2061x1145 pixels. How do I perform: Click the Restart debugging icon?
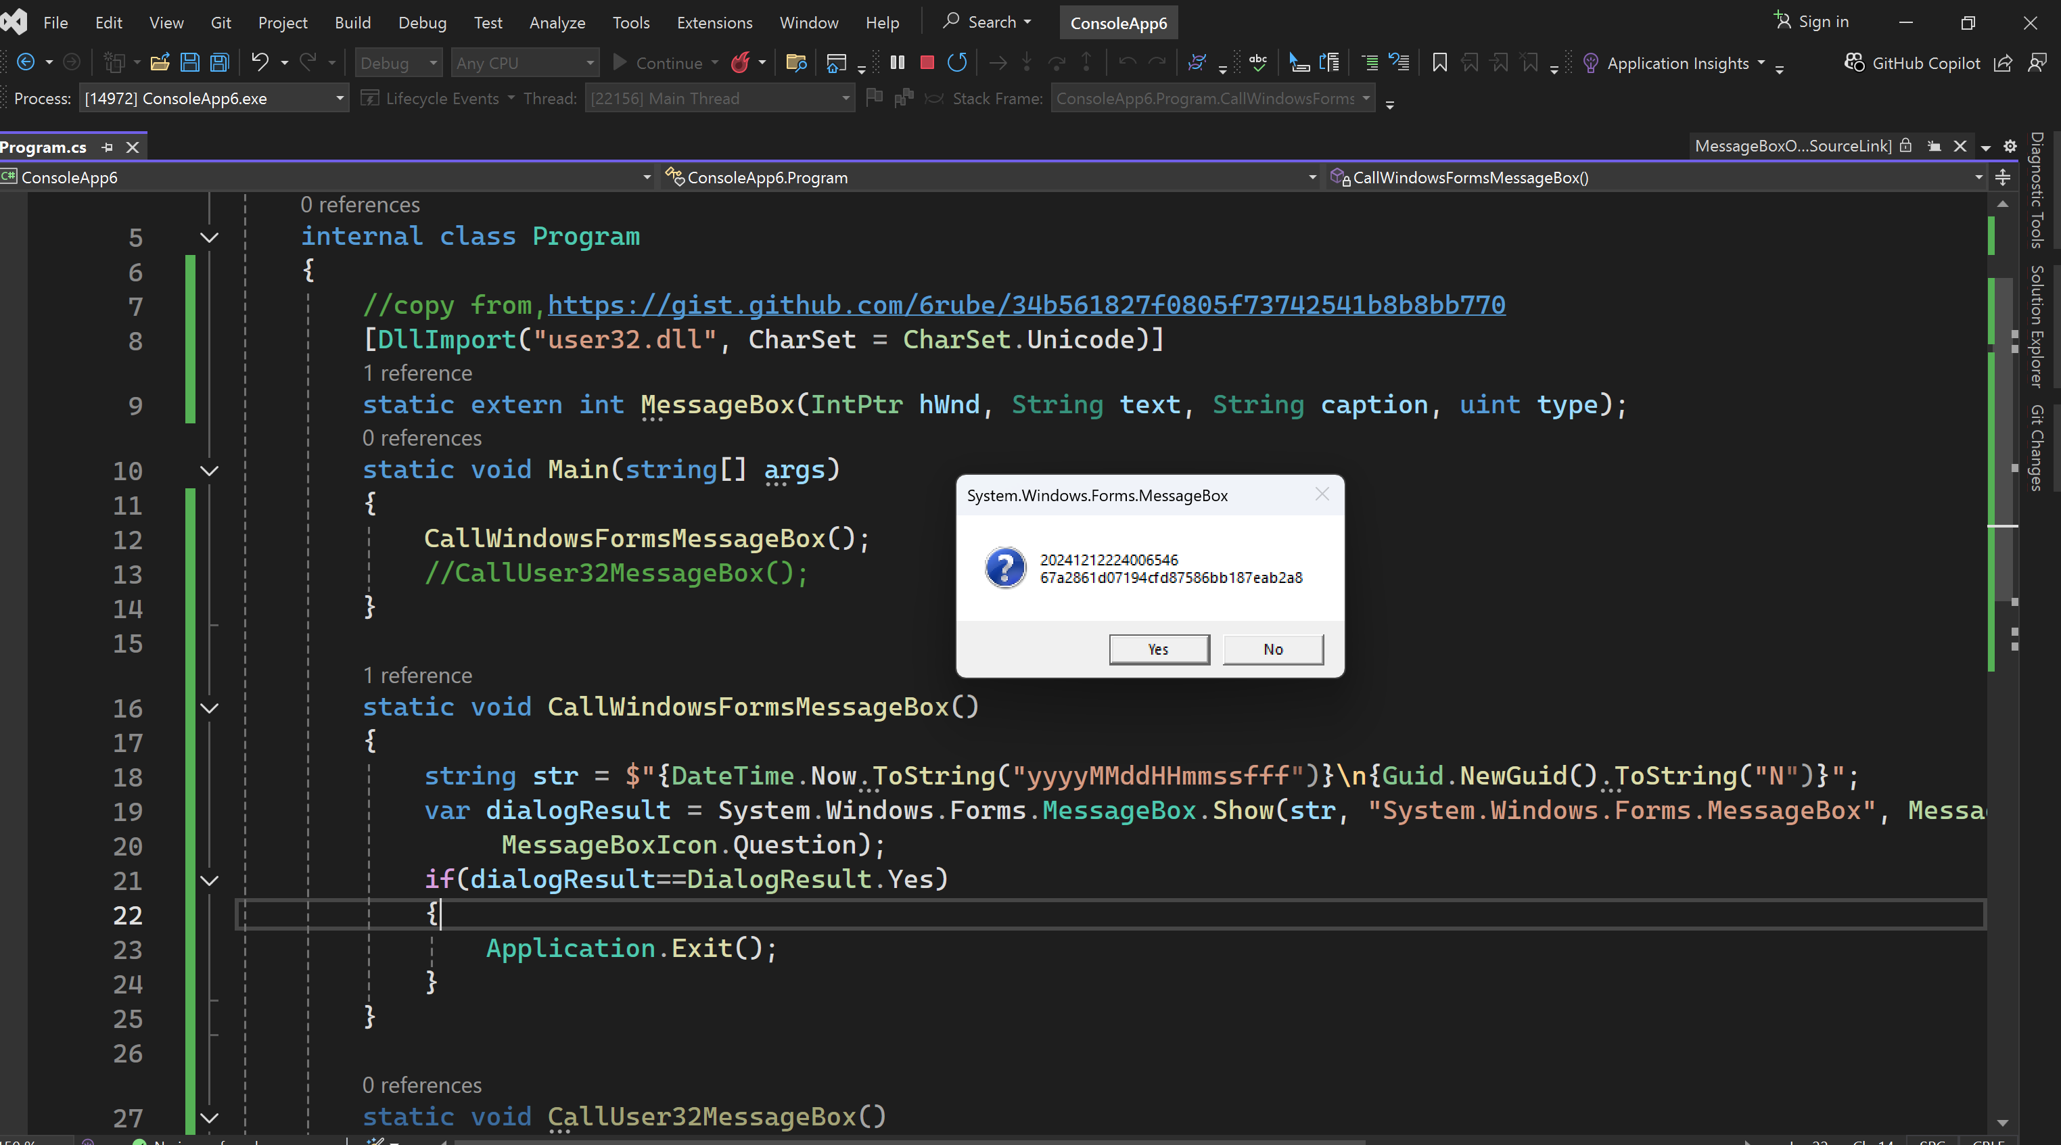[x=957, y=62]
